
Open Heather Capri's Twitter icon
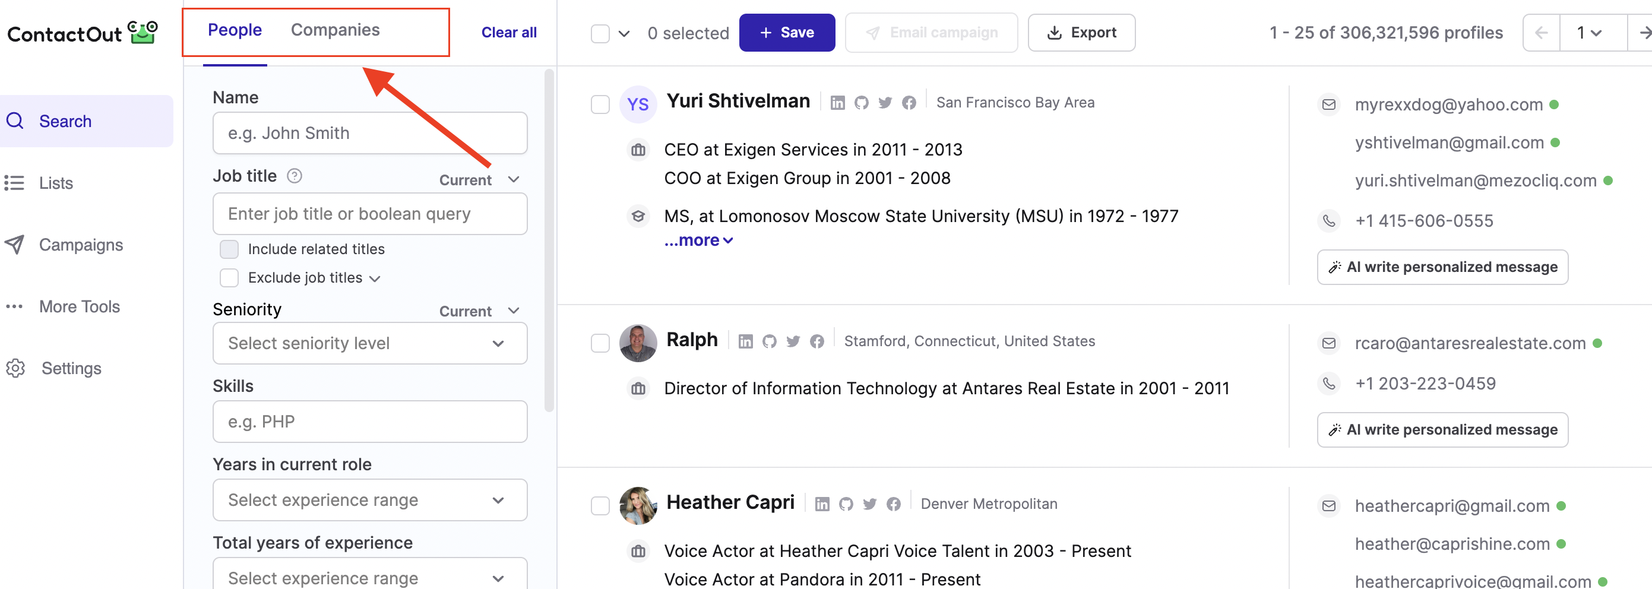[869, 505]
